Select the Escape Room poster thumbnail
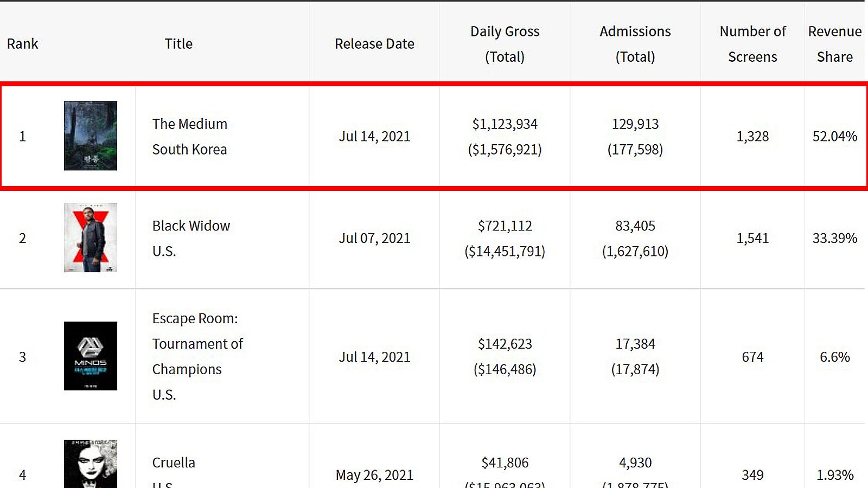This screenshot has height=488, width=868. pyautogui.click(x=91, y=356)
